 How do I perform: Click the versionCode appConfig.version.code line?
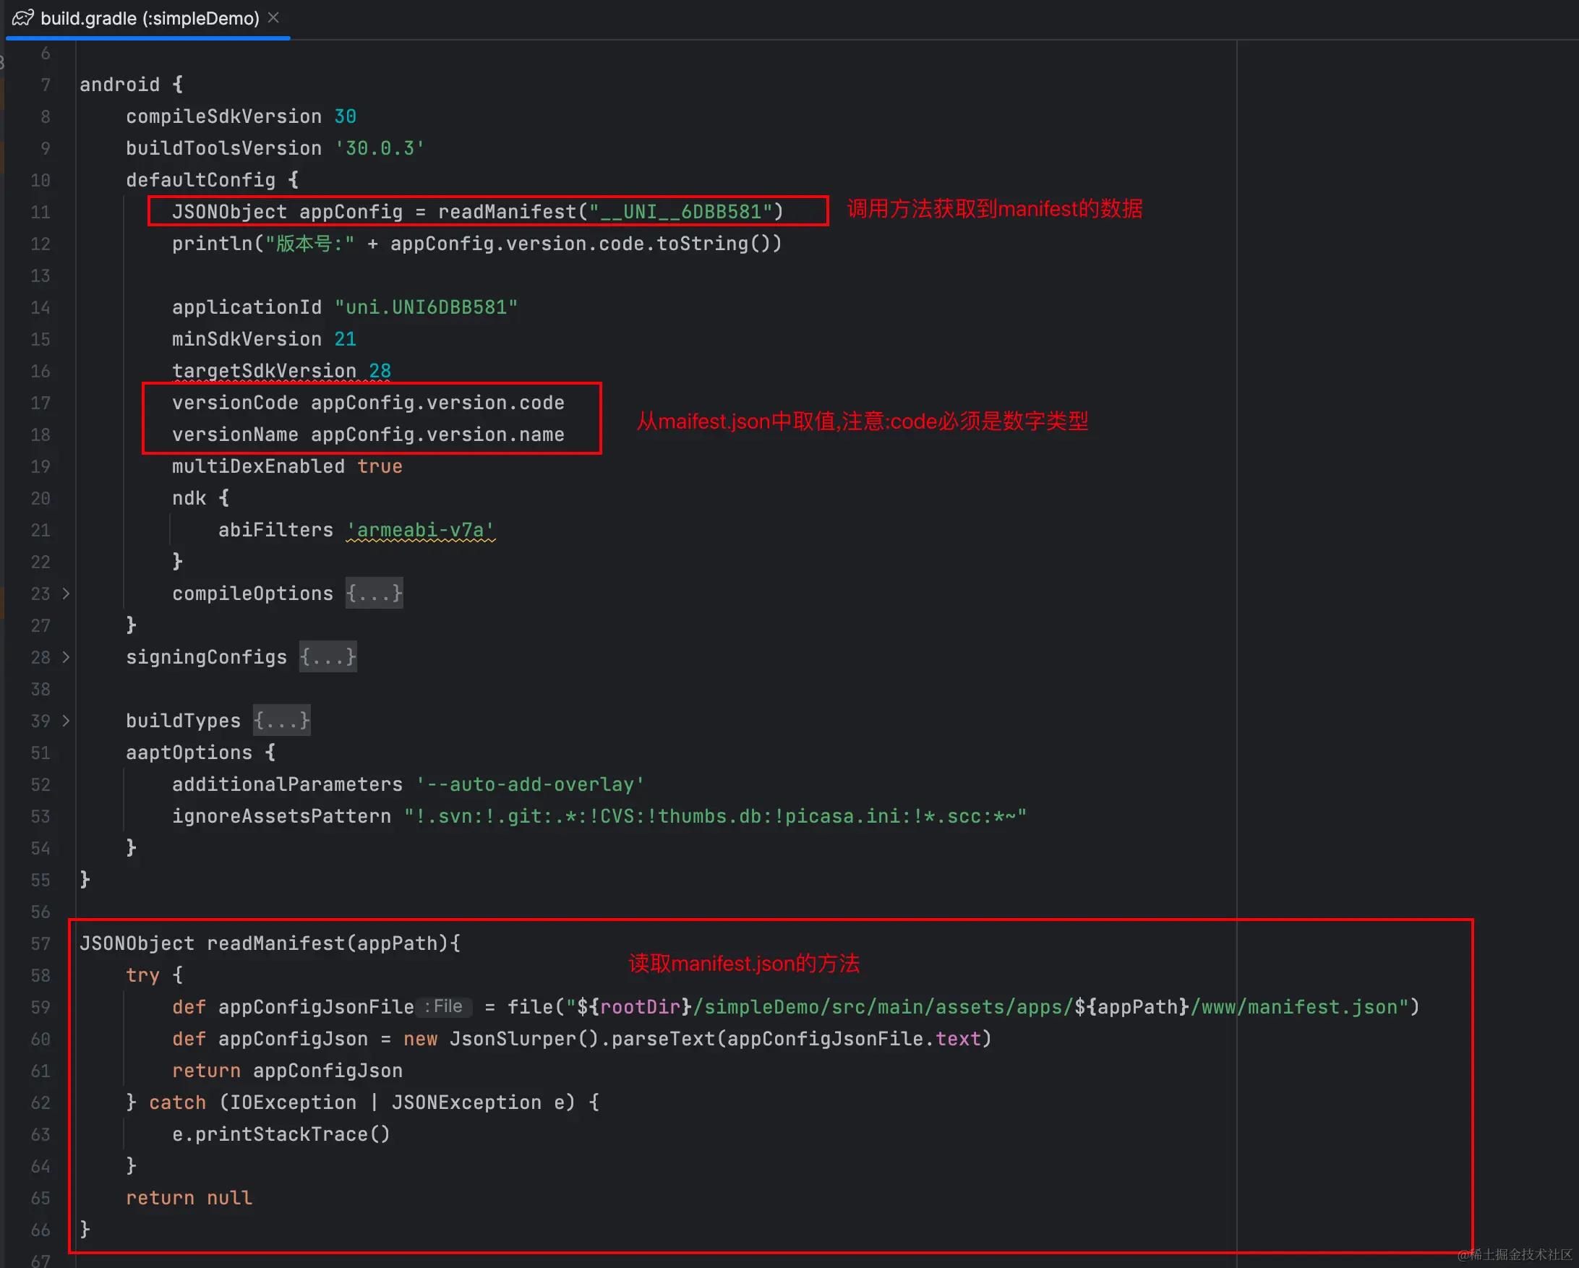[x=368, y=403]
